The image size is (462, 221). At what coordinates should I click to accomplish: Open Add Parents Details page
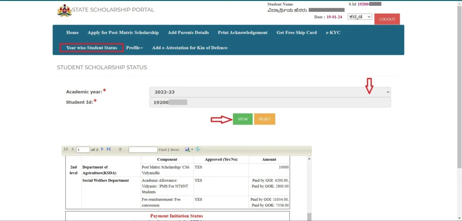coord(188,33)
